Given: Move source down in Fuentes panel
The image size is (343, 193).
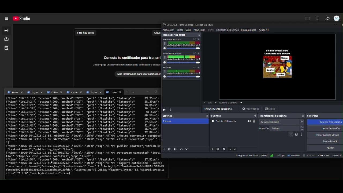Looking at the screenshot, I should tap(235, 149).
